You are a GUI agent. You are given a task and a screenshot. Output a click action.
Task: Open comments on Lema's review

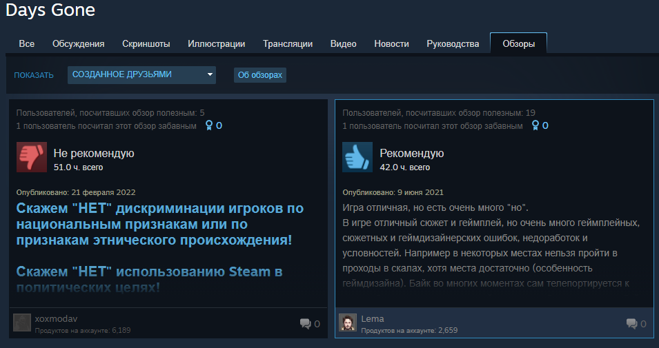coord(636,324)
